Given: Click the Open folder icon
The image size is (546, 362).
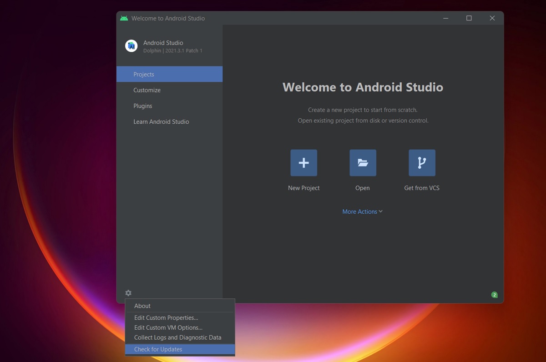Looking at the screenshot, I should [363, 163].
